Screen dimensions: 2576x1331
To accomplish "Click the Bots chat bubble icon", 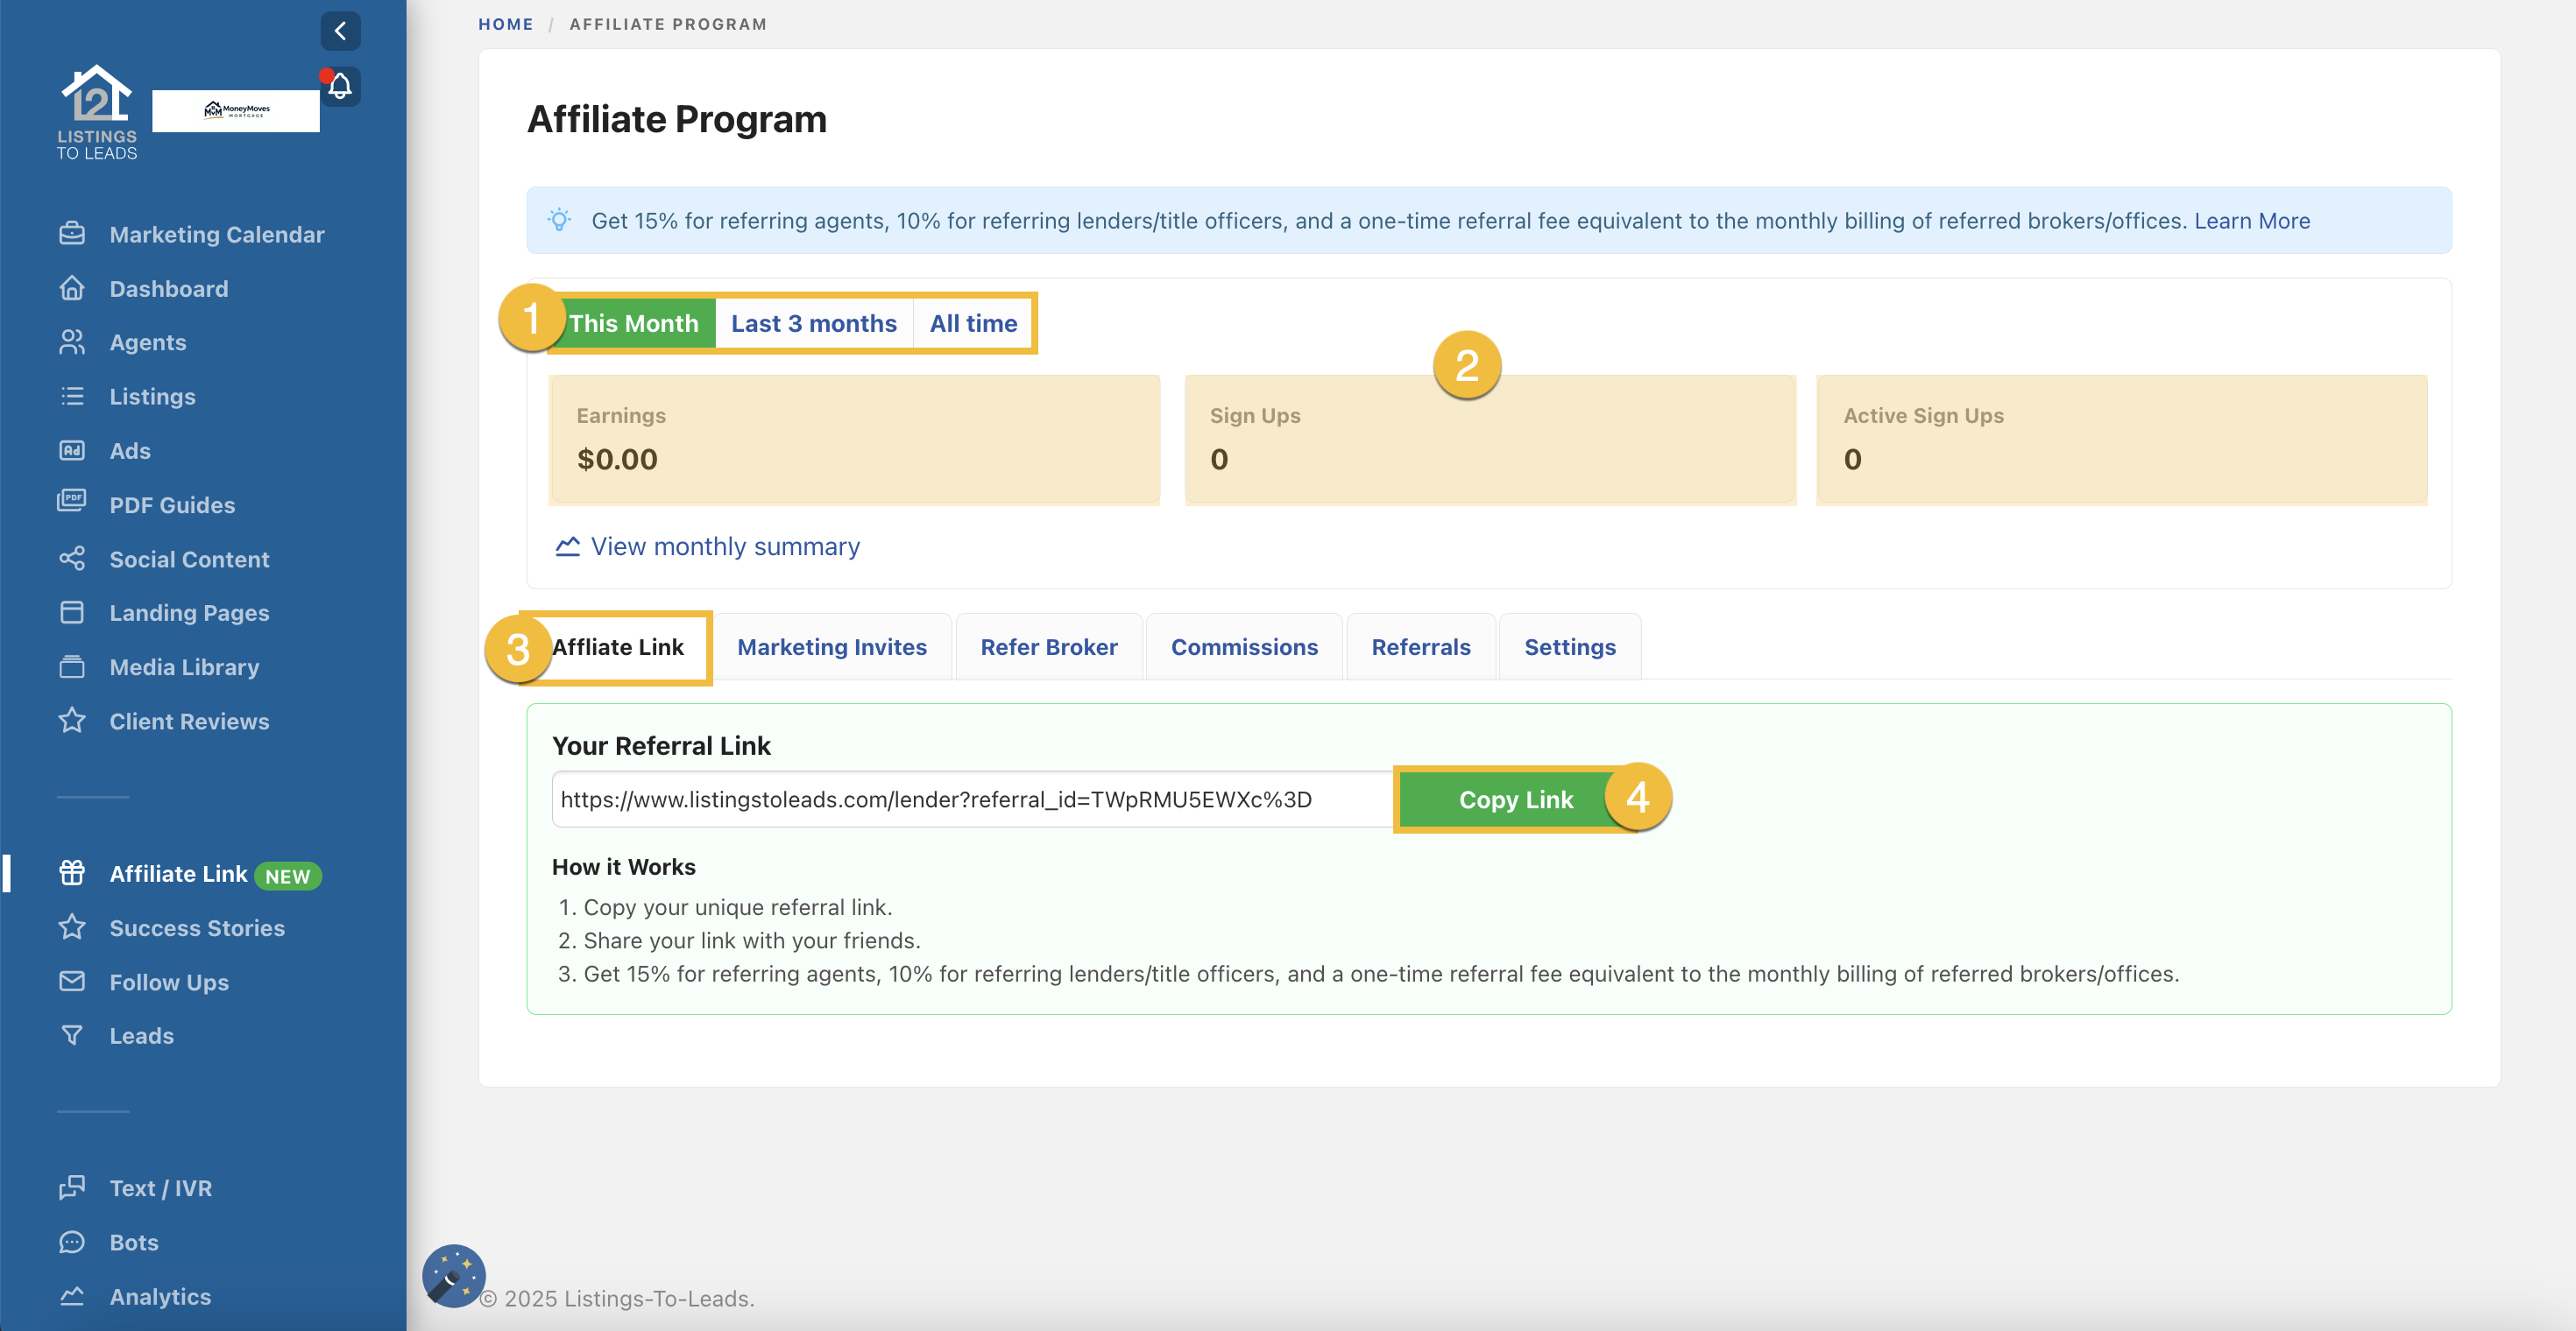I will pyautogui.click(x=72, y=1241).
